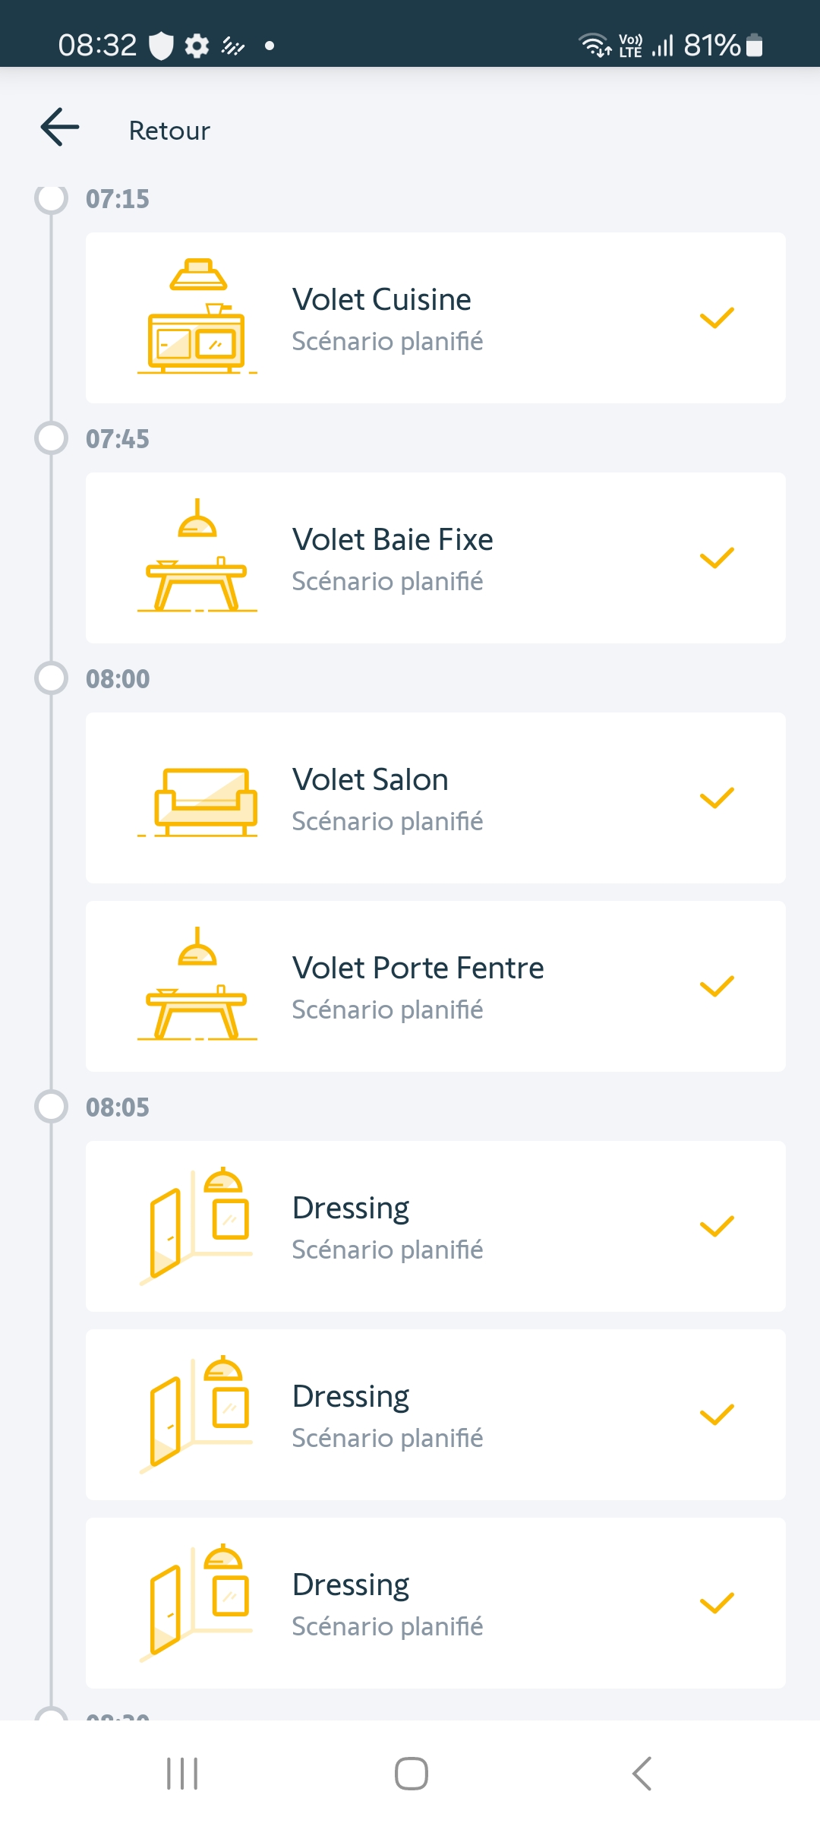Tap the Volet Cuisine kitchen icon
Viewport: 820px width, 1823px height.
coord(197,317)
